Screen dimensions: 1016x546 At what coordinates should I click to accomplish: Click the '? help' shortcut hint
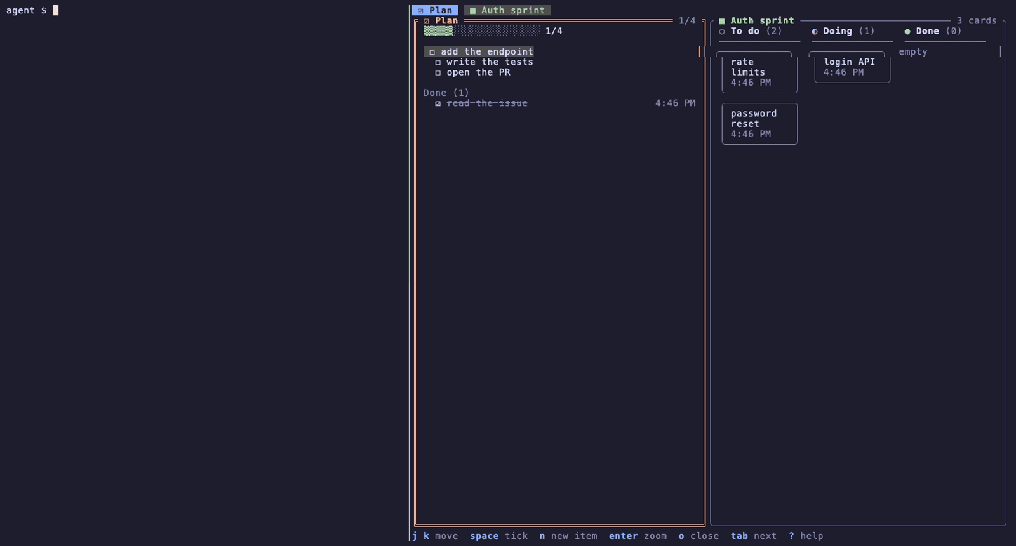[806, 536]
